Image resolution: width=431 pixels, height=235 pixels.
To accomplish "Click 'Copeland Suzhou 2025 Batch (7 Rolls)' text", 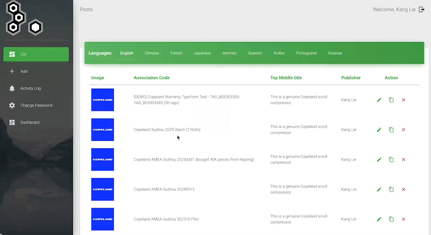I will pyautogui.click(x=167, y=130).
